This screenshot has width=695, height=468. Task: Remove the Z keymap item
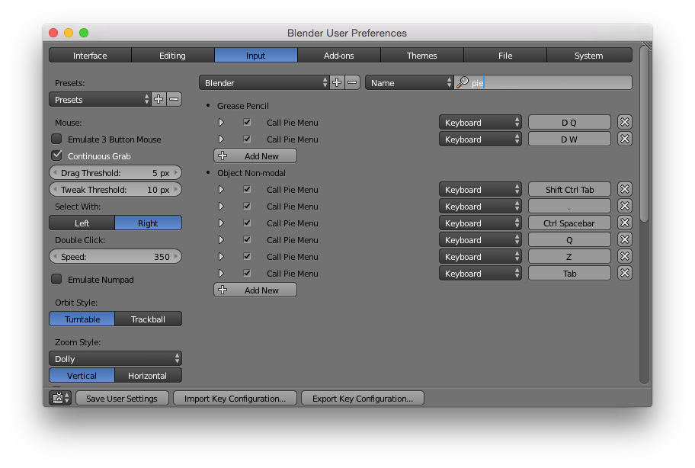(625, 257)
